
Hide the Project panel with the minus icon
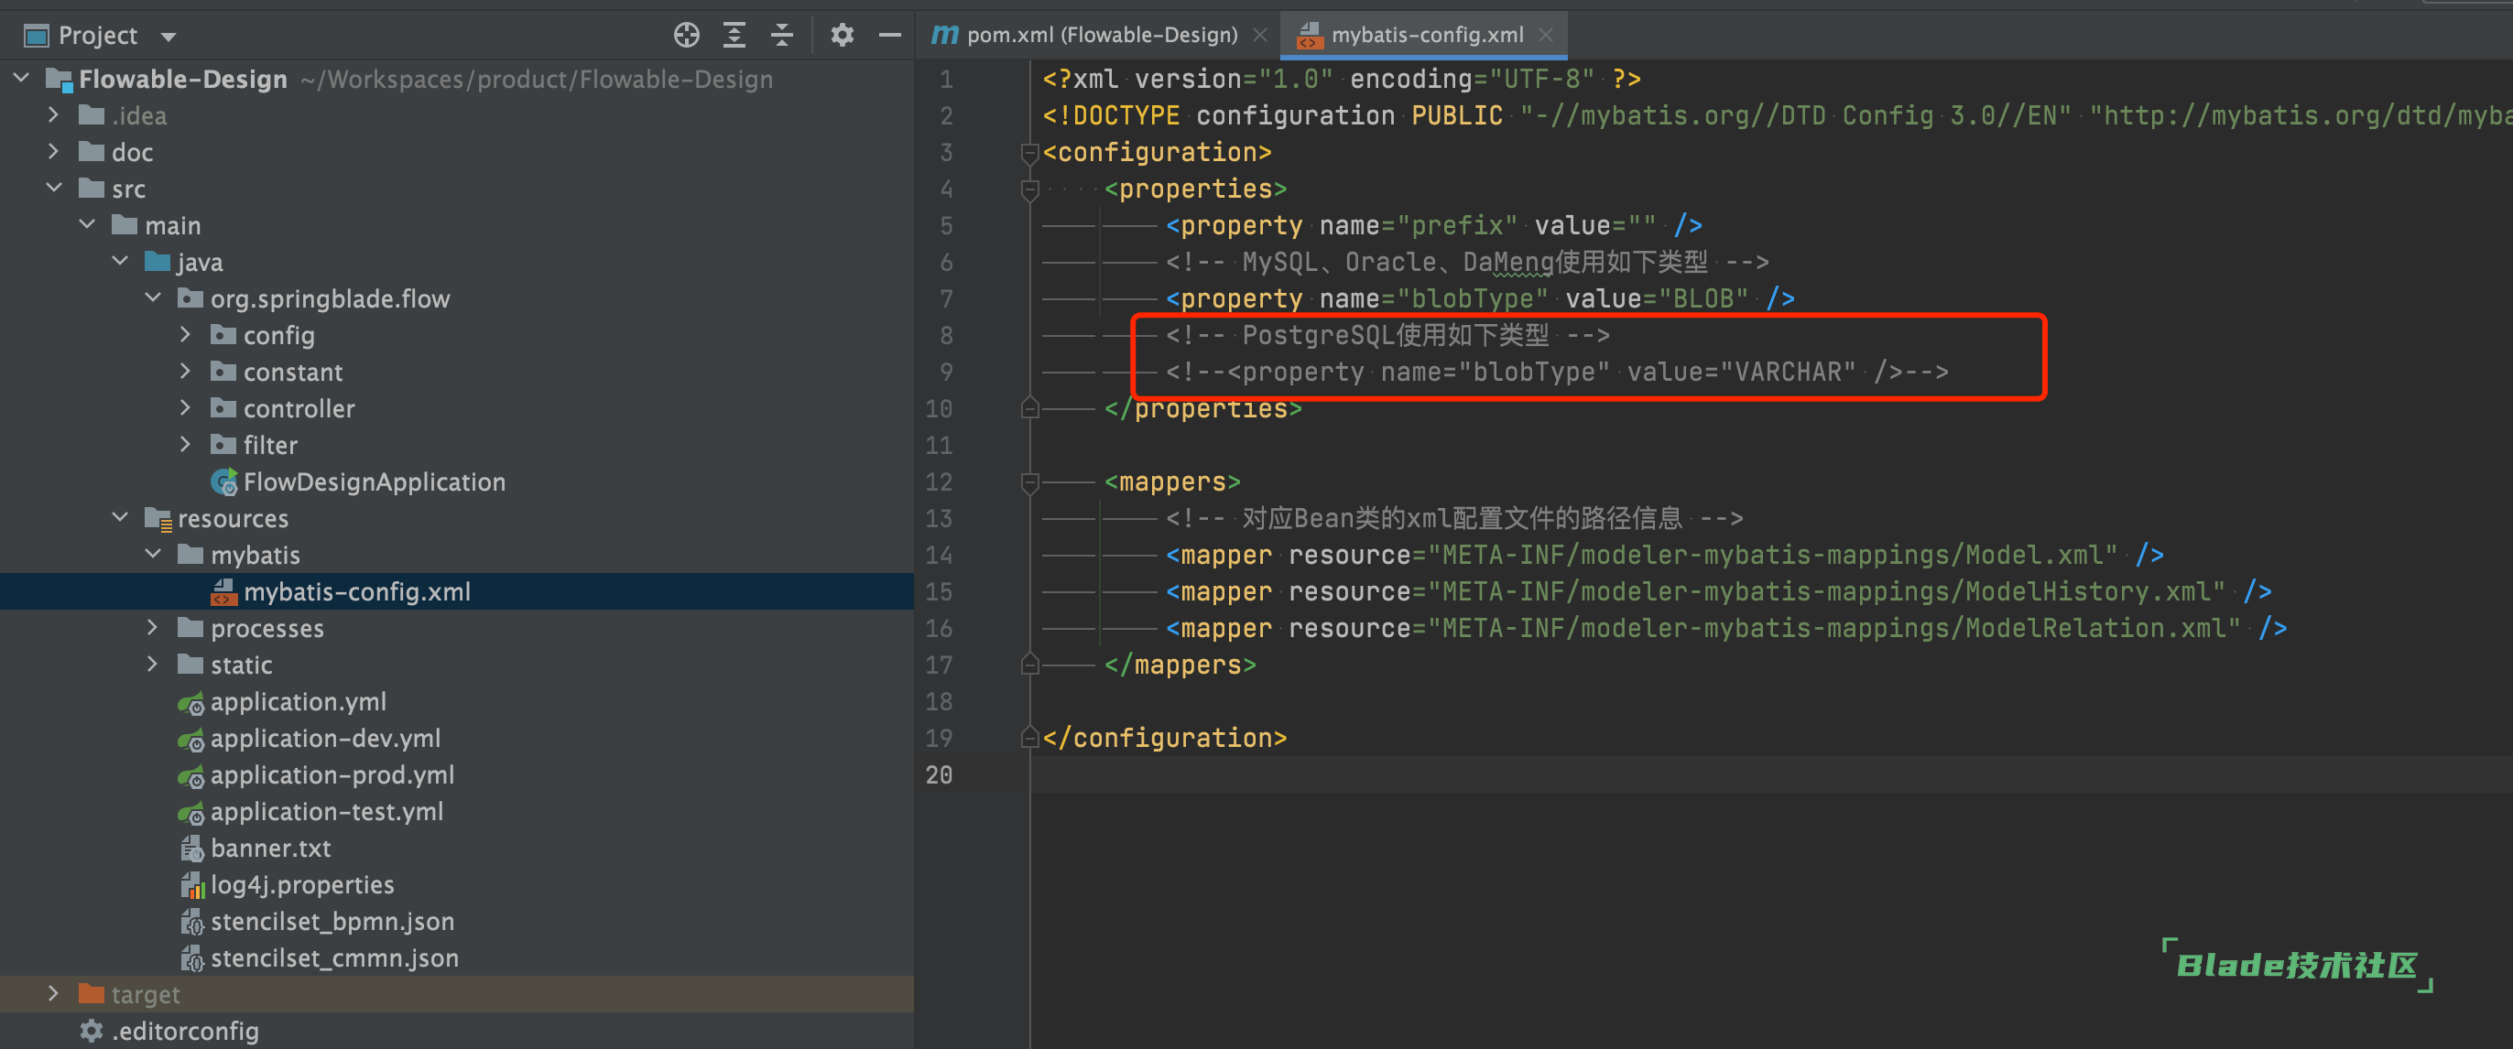(x=889, y=35)
